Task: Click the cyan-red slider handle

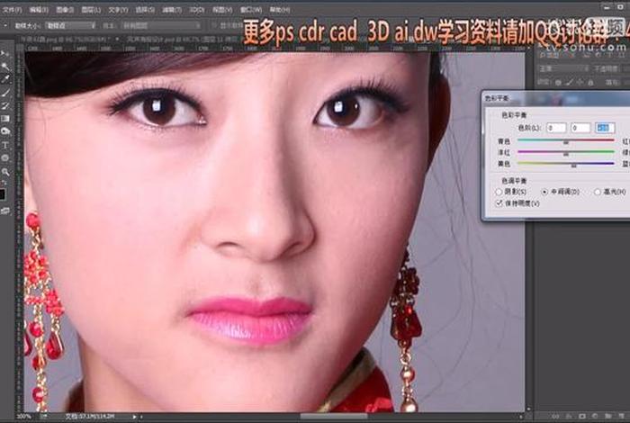Action: coord(566,142)
